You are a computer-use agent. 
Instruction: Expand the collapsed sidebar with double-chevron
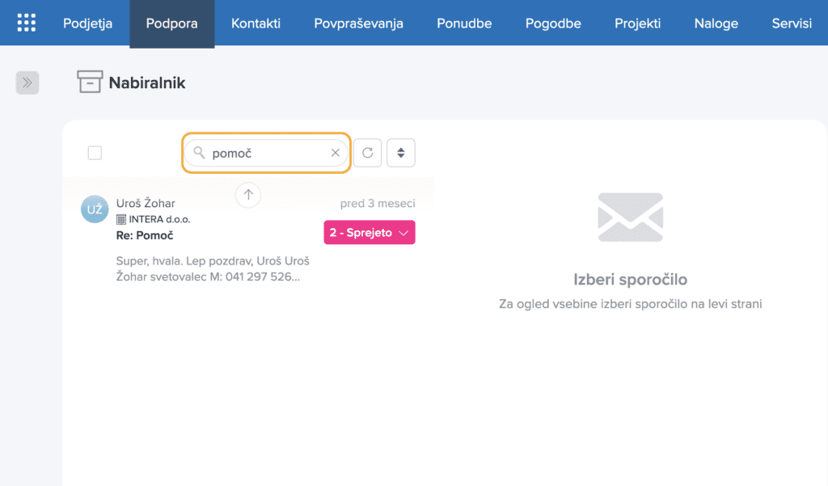[x=27, y=82]
